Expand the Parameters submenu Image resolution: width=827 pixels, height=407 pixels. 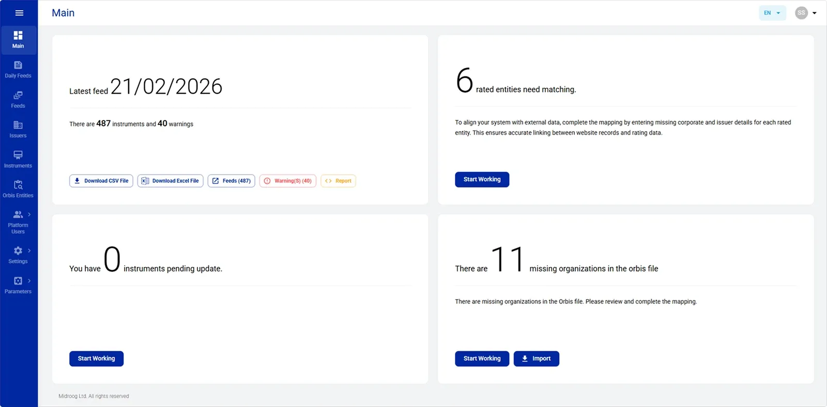coord(19,285)
